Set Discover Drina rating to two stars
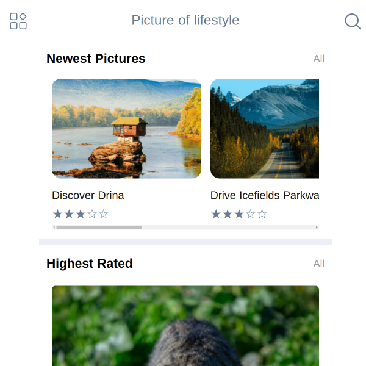366x366 pixels. click(69, 214)
